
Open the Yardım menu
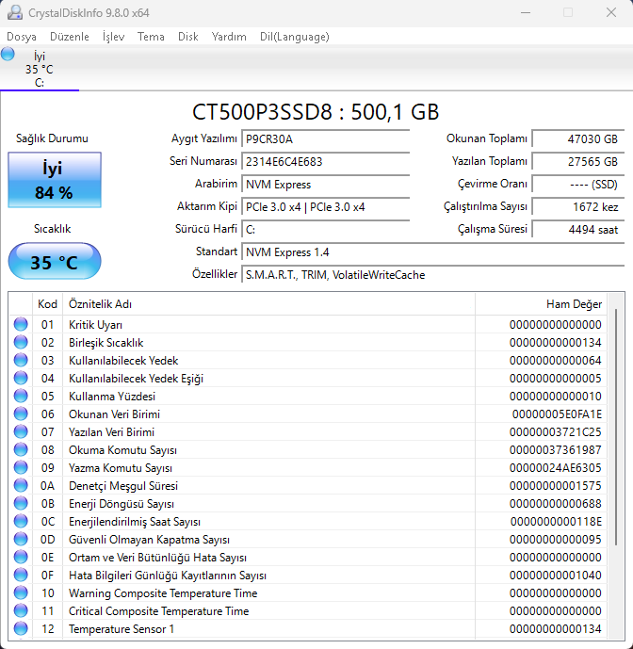coord(229,37)
